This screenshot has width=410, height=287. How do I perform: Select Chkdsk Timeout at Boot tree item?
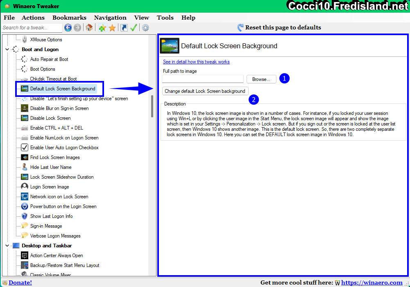(53, 79)
